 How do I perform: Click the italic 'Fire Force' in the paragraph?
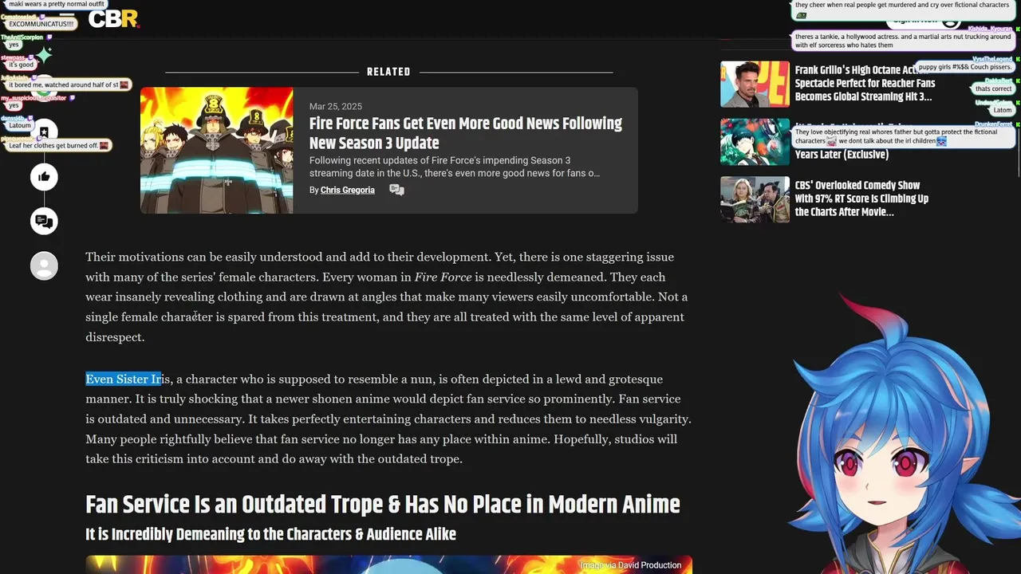443,277
